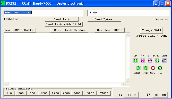Focus the hexmode bytes input field
The width and height of the screenshot is (172, 99).
click(x=128, y=13)
